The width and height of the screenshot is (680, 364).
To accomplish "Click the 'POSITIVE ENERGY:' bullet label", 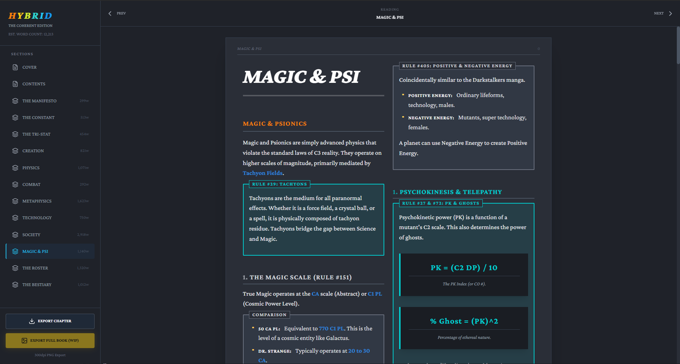I will click(430, 96).
